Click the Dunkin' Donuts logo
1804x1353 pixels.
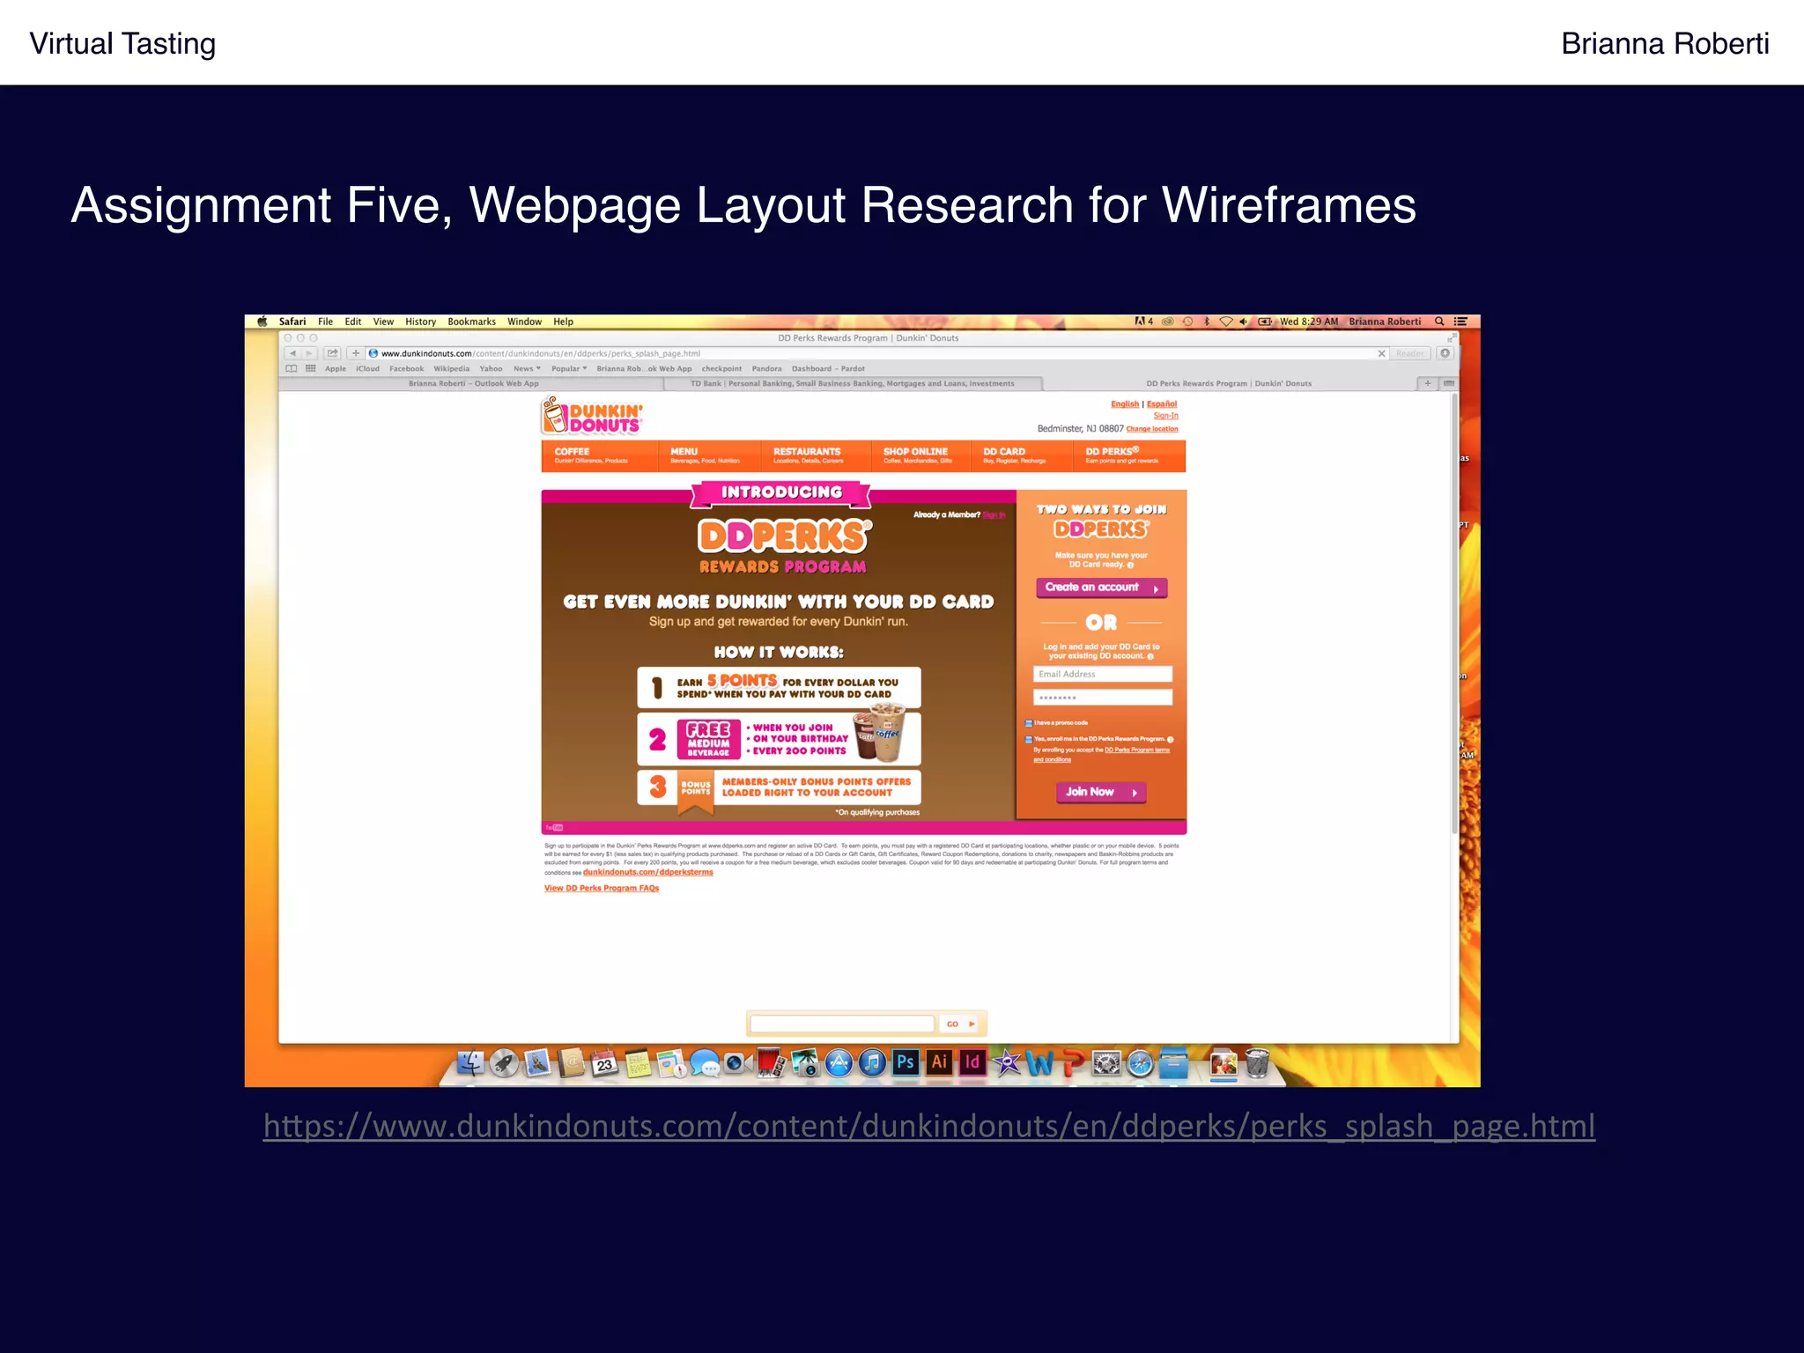pos(592,417)
